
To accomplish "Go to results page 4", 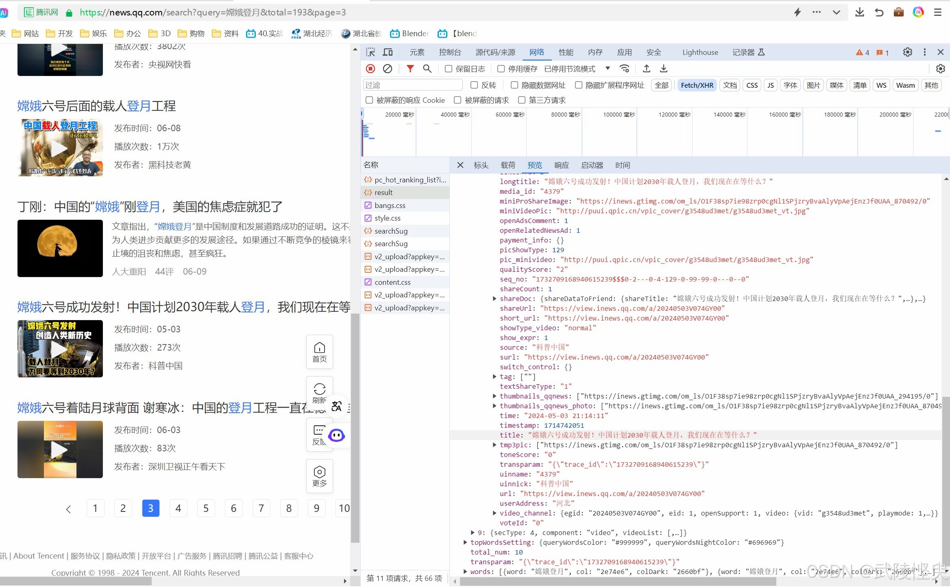I will (x=178, y=508).
